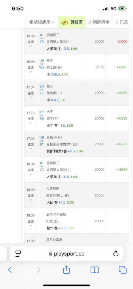The height and width of the screenshot is (289, 133).
Task: Open Safari bookmarks book icon
Action: coord(95,270)
